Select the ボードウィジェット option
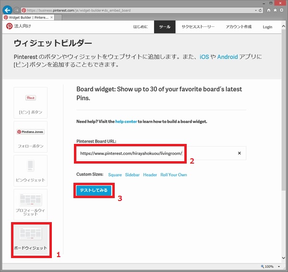 click(31, 239)
